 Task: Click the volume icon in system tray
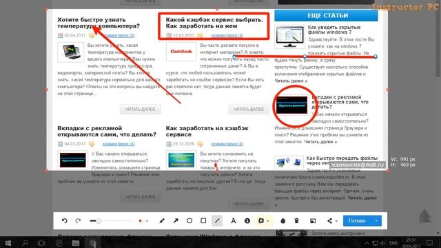coord(383,243)
